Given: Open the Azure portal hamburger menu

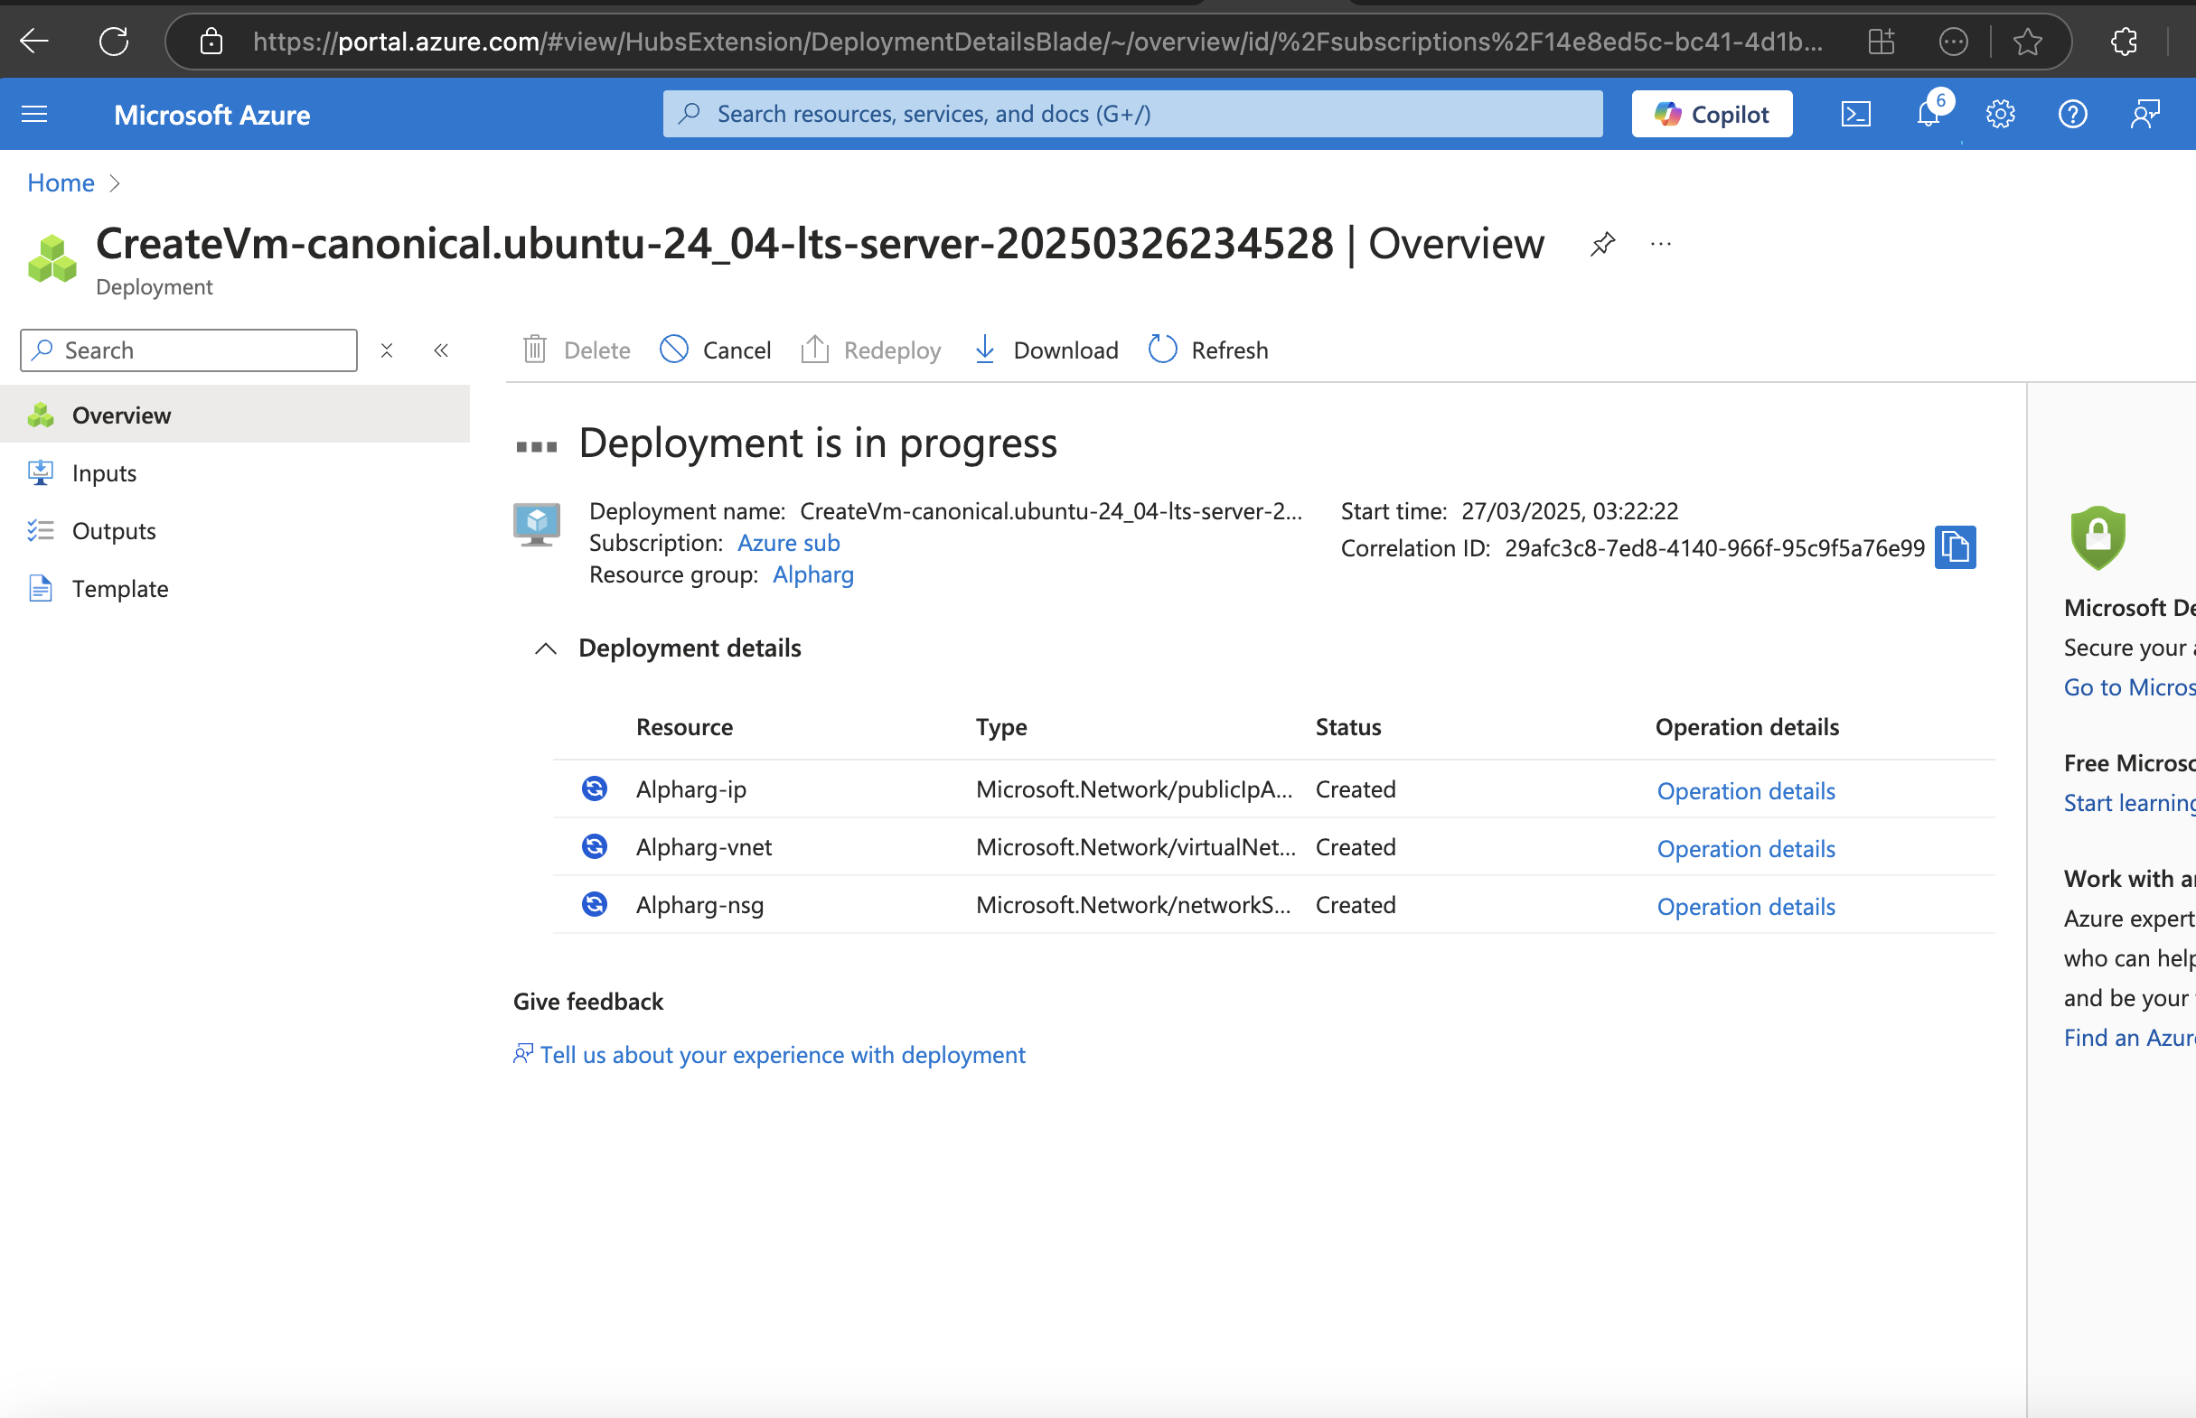Looking at the screenshot, I should point(34,114).
